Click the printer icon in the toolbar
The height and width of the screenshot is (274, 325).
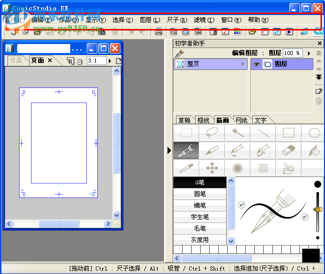(158, 31)
